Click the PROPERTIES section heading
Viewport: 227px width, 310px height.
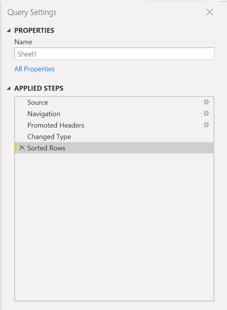point(34,30)
